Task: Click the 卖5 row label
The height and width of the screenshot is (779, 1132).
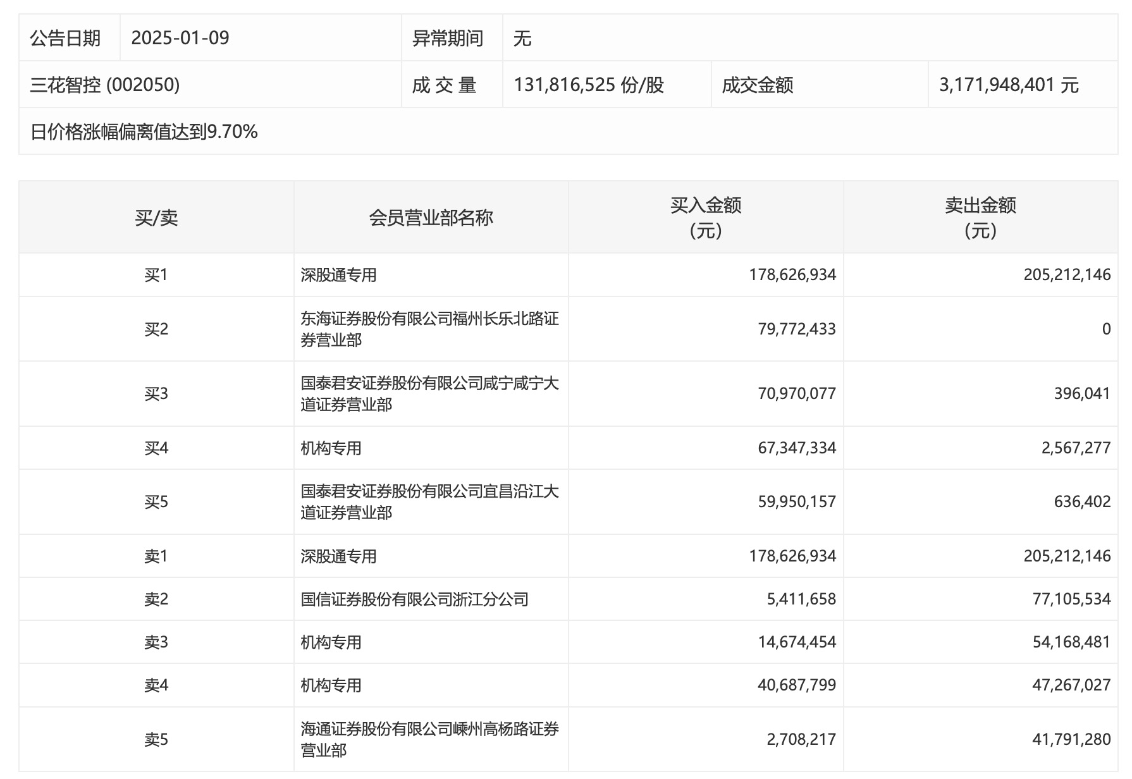Action: click(x=156, y=740)
